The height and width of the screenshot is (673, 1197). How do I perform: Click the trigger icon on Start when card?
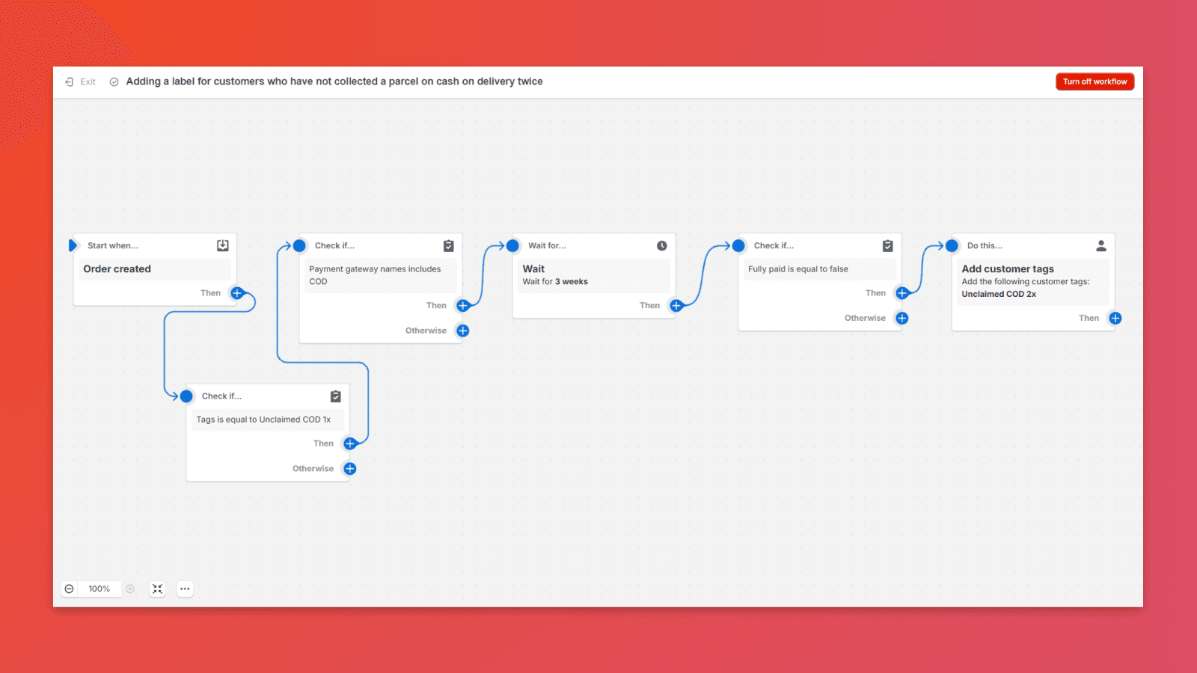[x=222, y=245]
